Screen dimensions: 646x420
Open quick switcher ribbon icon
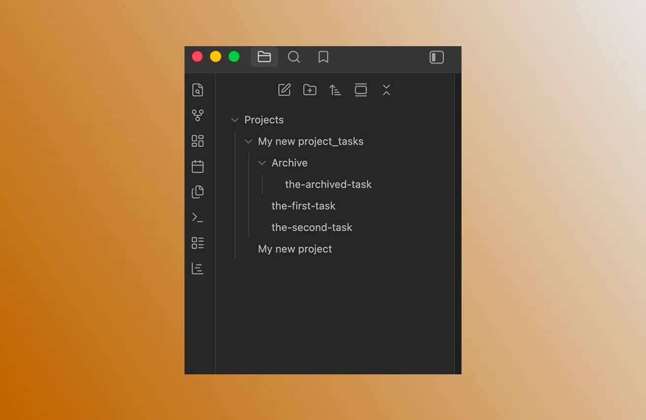point(197,90)
